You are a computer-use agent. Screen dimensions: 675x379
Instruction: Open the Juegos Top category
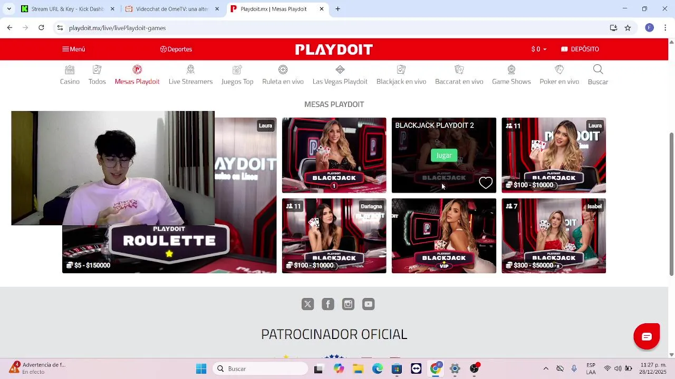click(237, 75)
